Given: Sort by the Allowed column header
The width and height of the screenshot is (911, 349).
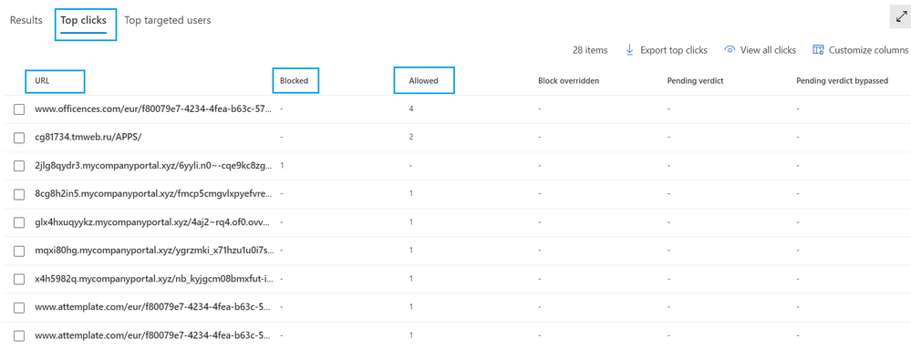Looking at the screenshot, I should coord(423,81).
